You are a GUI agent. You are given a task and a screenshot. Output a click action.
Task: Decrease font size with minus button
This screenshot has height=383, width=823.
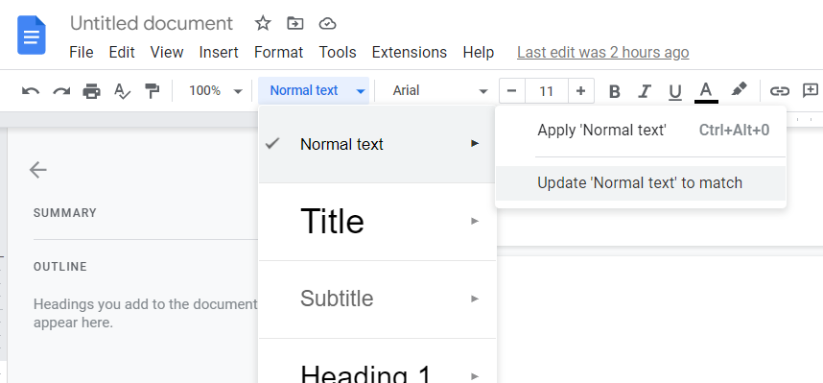tap(512, 91)
